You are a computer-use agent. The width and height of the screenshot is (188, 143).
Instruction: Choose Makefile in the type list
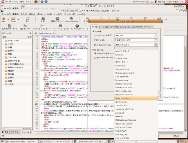(136, 116)
